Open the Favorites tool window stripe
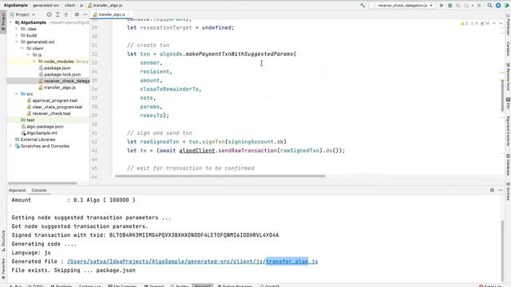The width and height of the screenshot is (511, 287). point(3,269)
